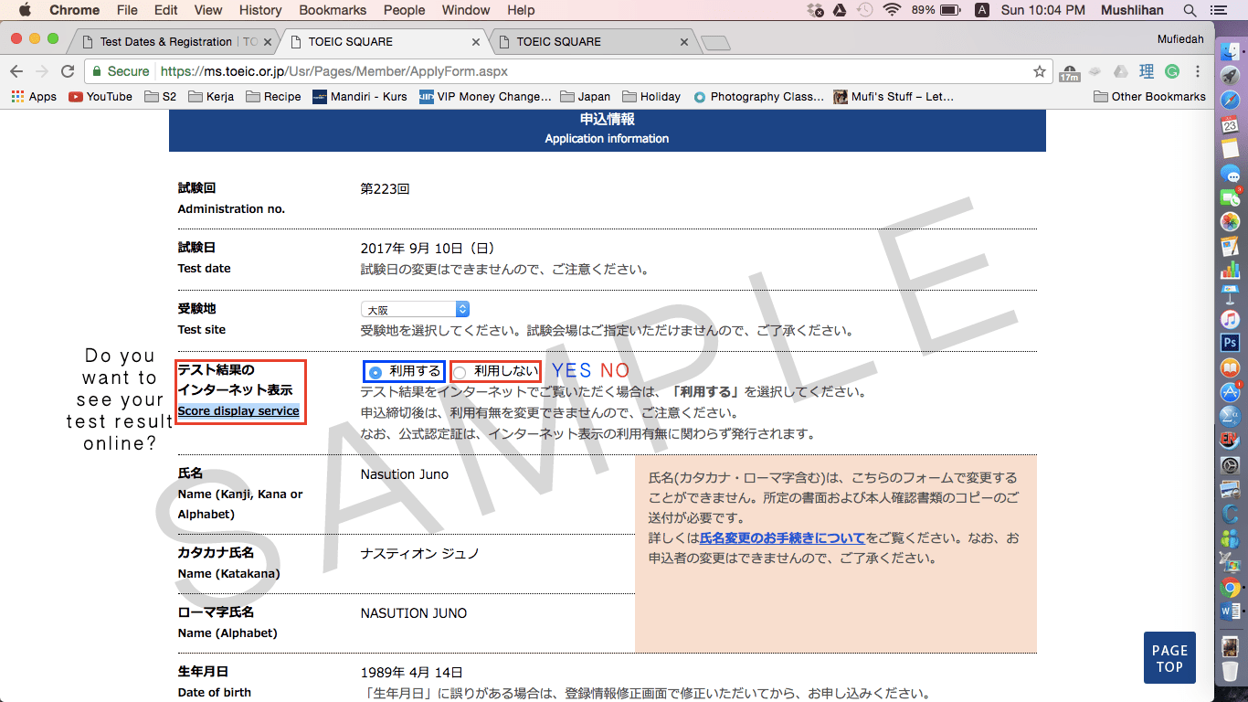
Task: Open the Holiday bookmarks folder
Action: pos(650,97)
